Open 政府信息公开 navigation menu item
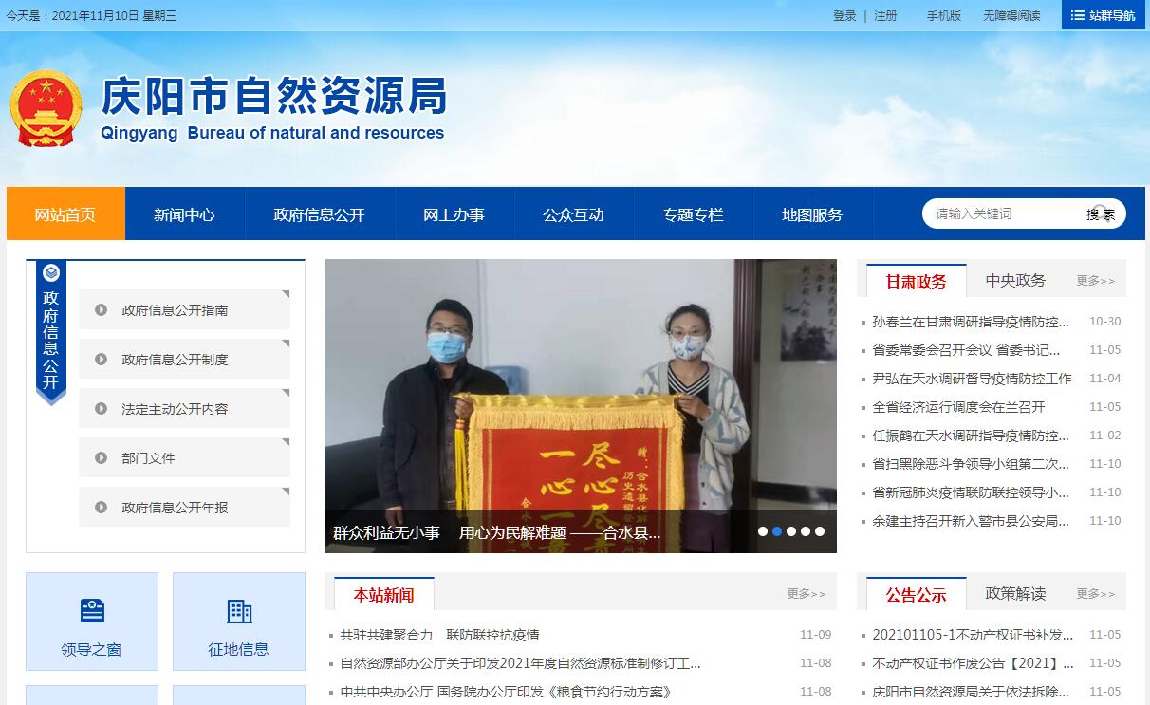 click(320, 213)
